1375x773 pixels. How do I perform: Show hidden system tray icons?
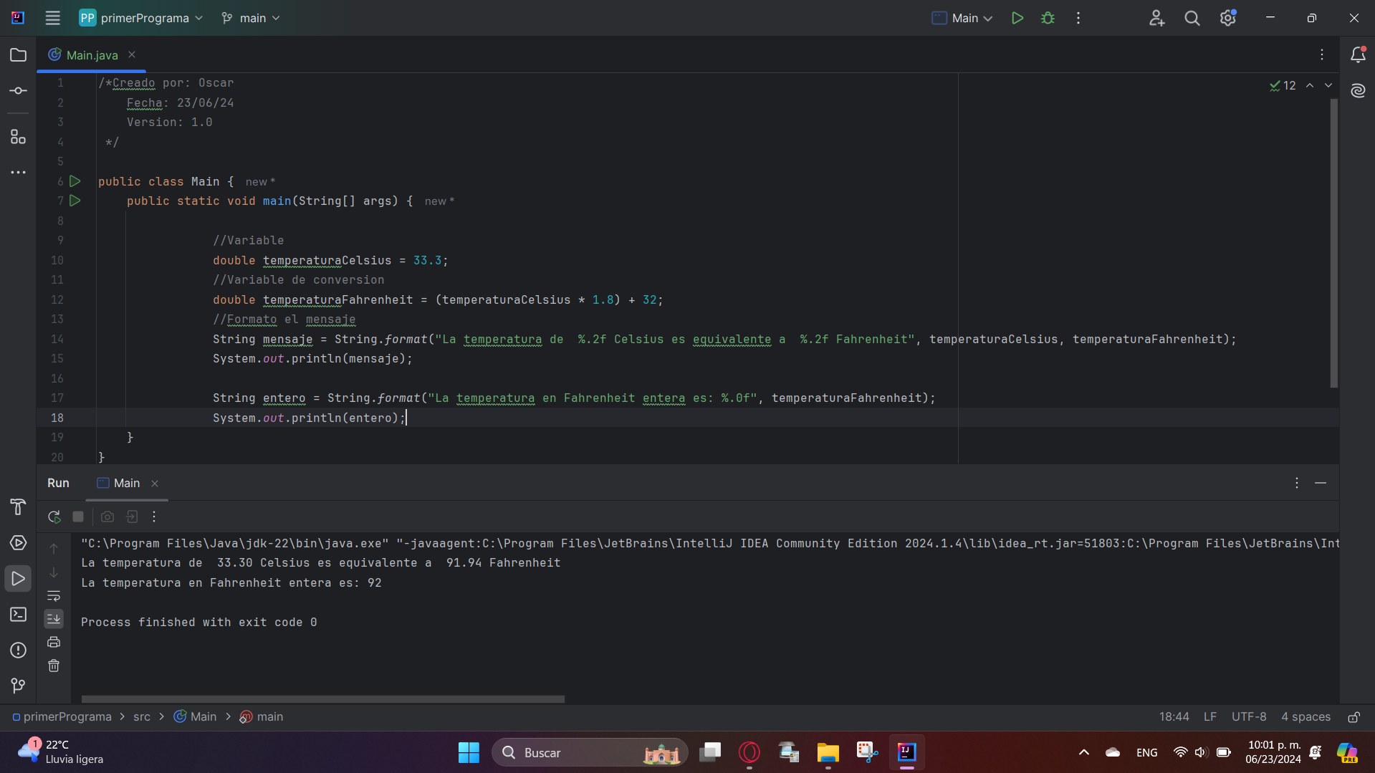[x=1084, y=752]
